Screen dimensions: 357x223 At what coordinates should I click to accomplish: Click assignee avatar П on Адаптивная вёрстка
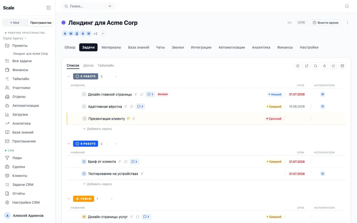tap(323, 106)
